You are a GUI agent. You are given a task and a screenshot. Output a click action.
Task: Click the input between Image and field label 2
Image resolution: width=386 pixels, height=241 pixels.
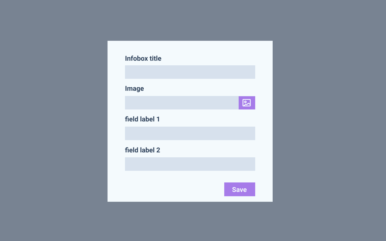190,133
